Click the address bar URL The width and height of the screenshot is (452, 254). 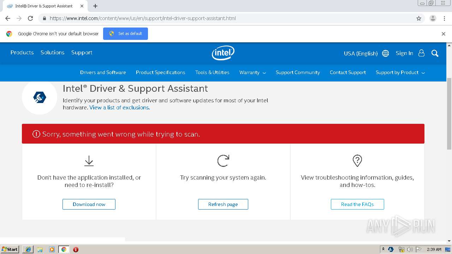tap(143, 18)
